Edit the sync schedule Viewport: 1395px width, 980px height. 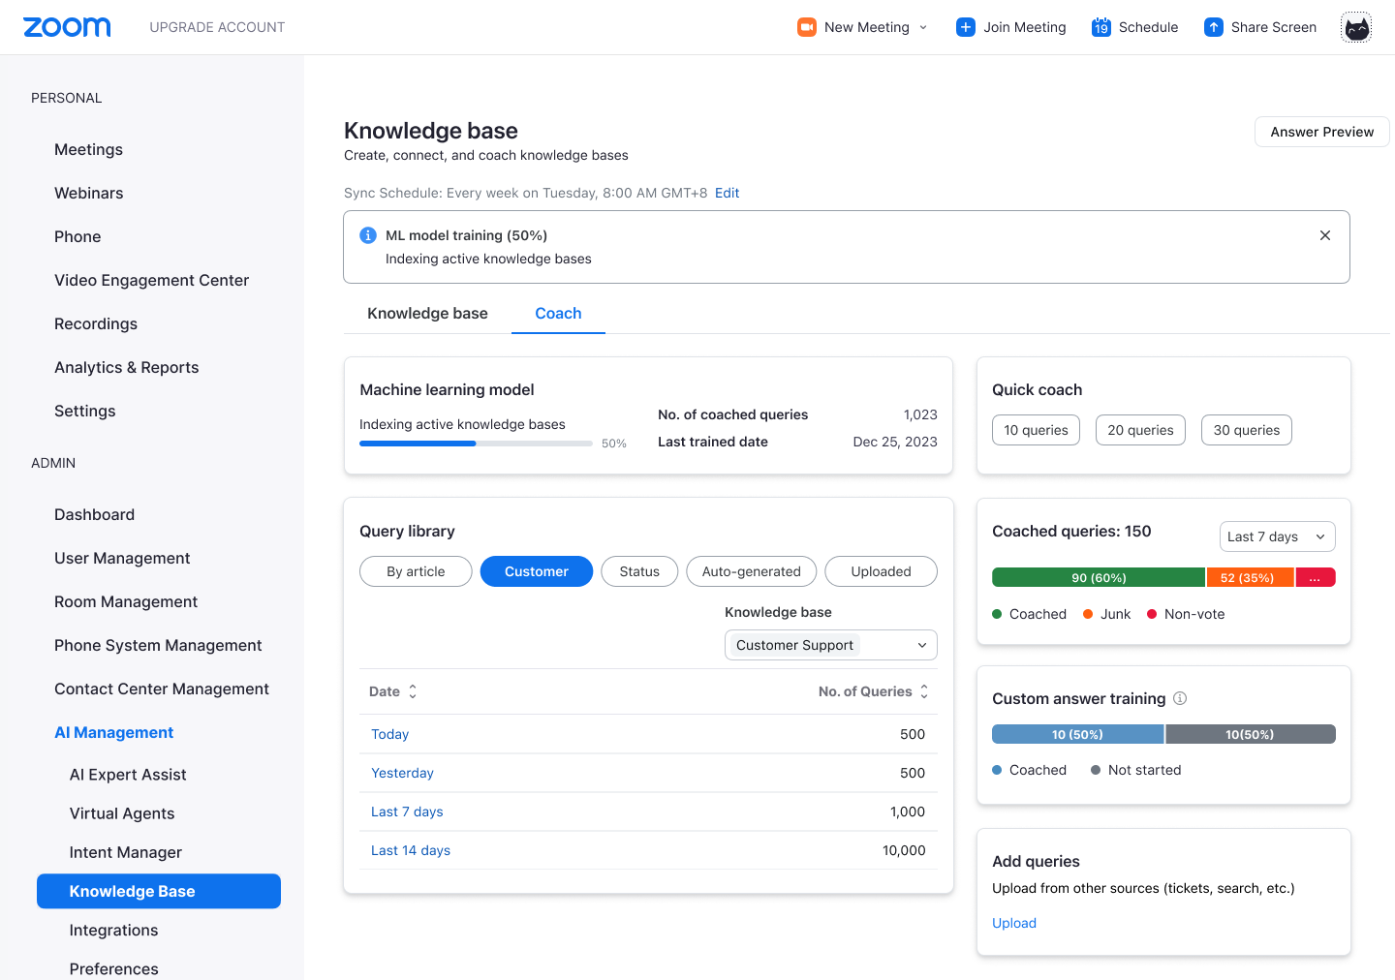click(x=727, y=193)
